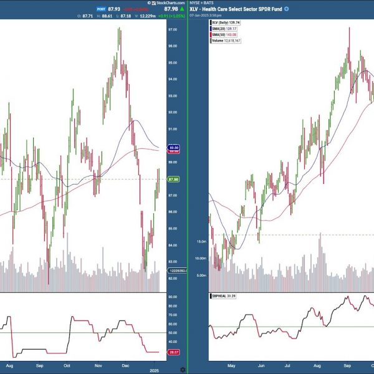374x374 pixels.
Task: Click the 50.00 indicator axis label
Action: 173,333
